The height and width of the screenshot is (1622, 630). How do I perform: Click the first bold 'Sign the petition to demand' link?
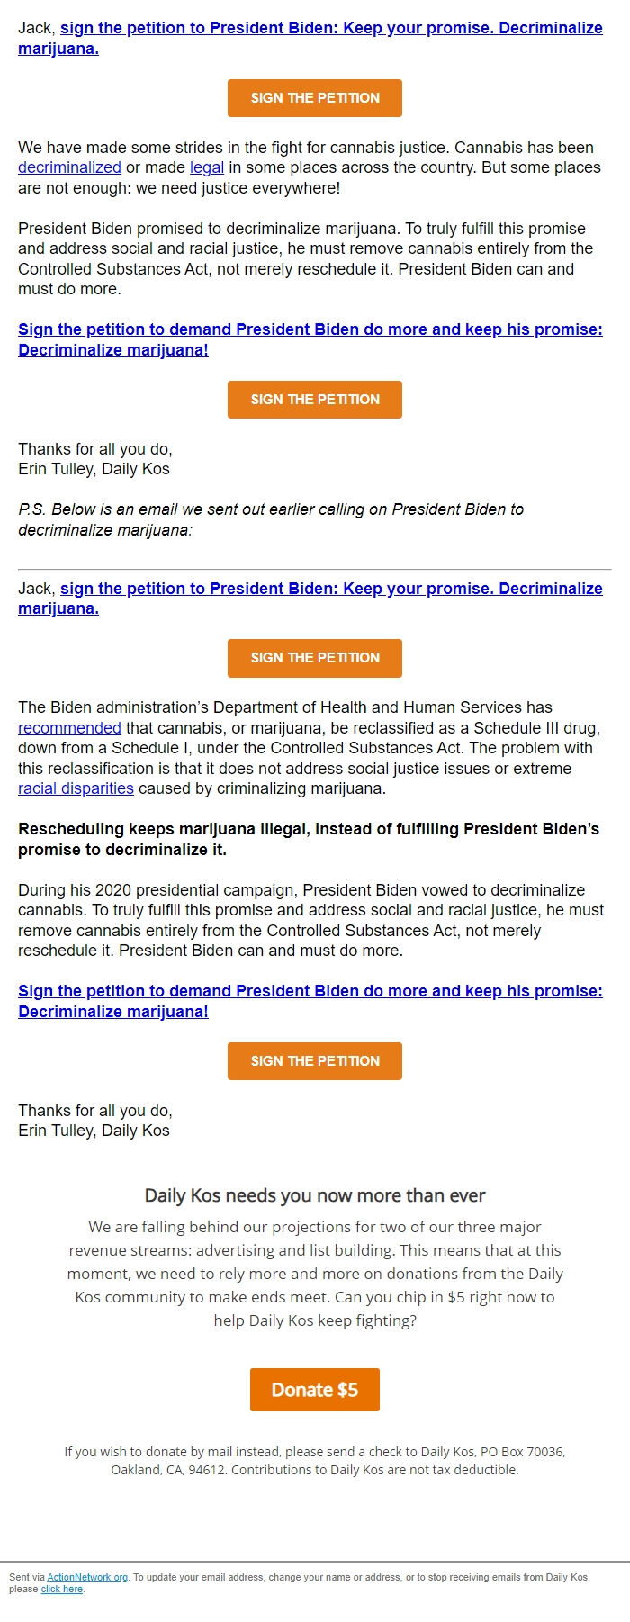(x=309, y=329)
